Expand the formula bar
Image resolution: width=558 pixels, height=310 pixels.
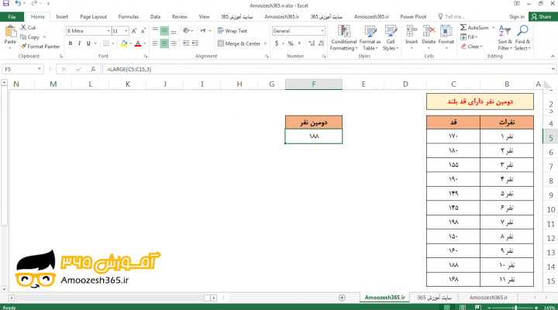point(553,69)
